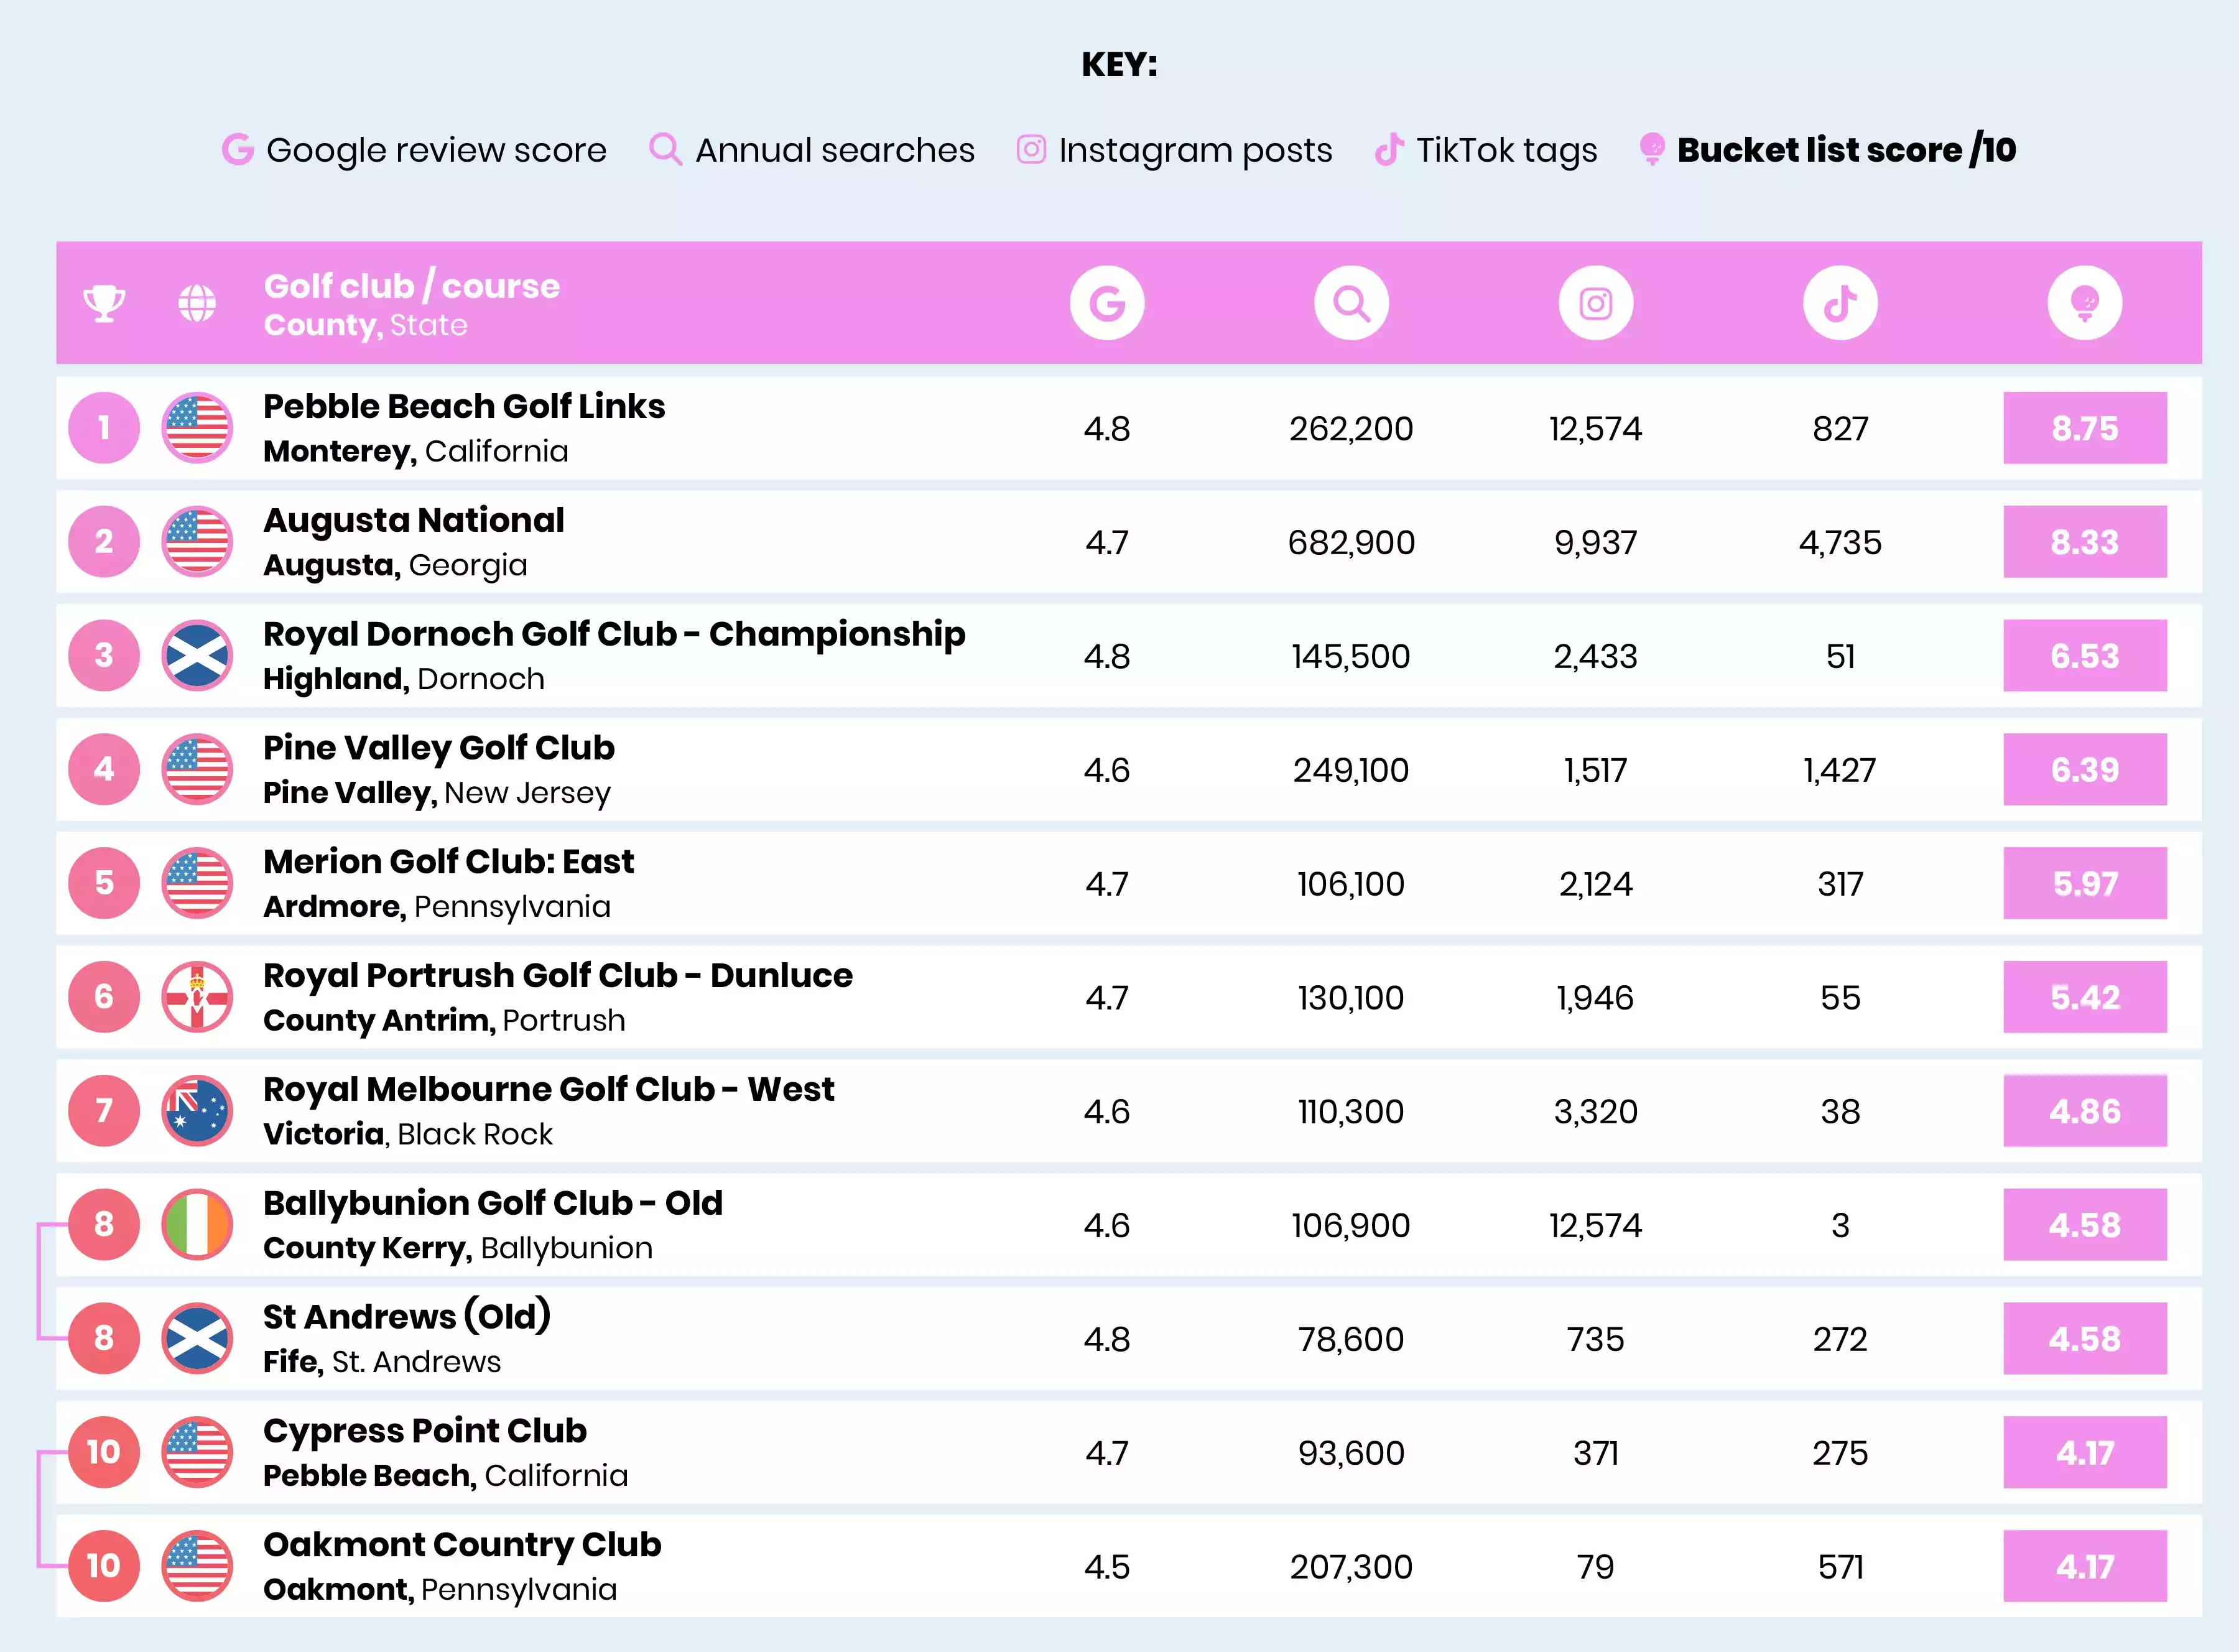Click the rank 2 badge
This screenshot has height=1652, width=2239.
[x=104, y=542]
